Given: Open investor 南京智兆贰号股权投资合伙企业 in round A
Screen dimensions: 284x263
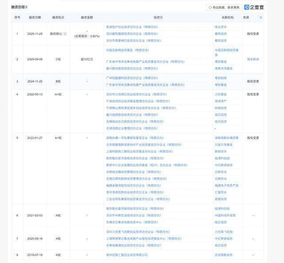Looking at the screenshot, I should pyautogui.click(x=131, y=208).
